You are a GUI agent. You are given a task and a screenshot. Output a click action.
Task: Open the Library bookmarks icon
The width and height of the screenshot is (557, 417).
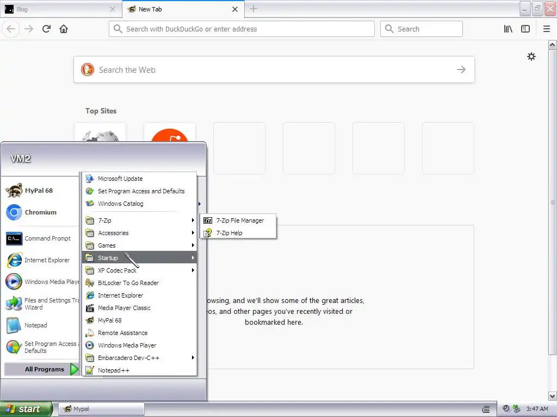click(508, 29)
